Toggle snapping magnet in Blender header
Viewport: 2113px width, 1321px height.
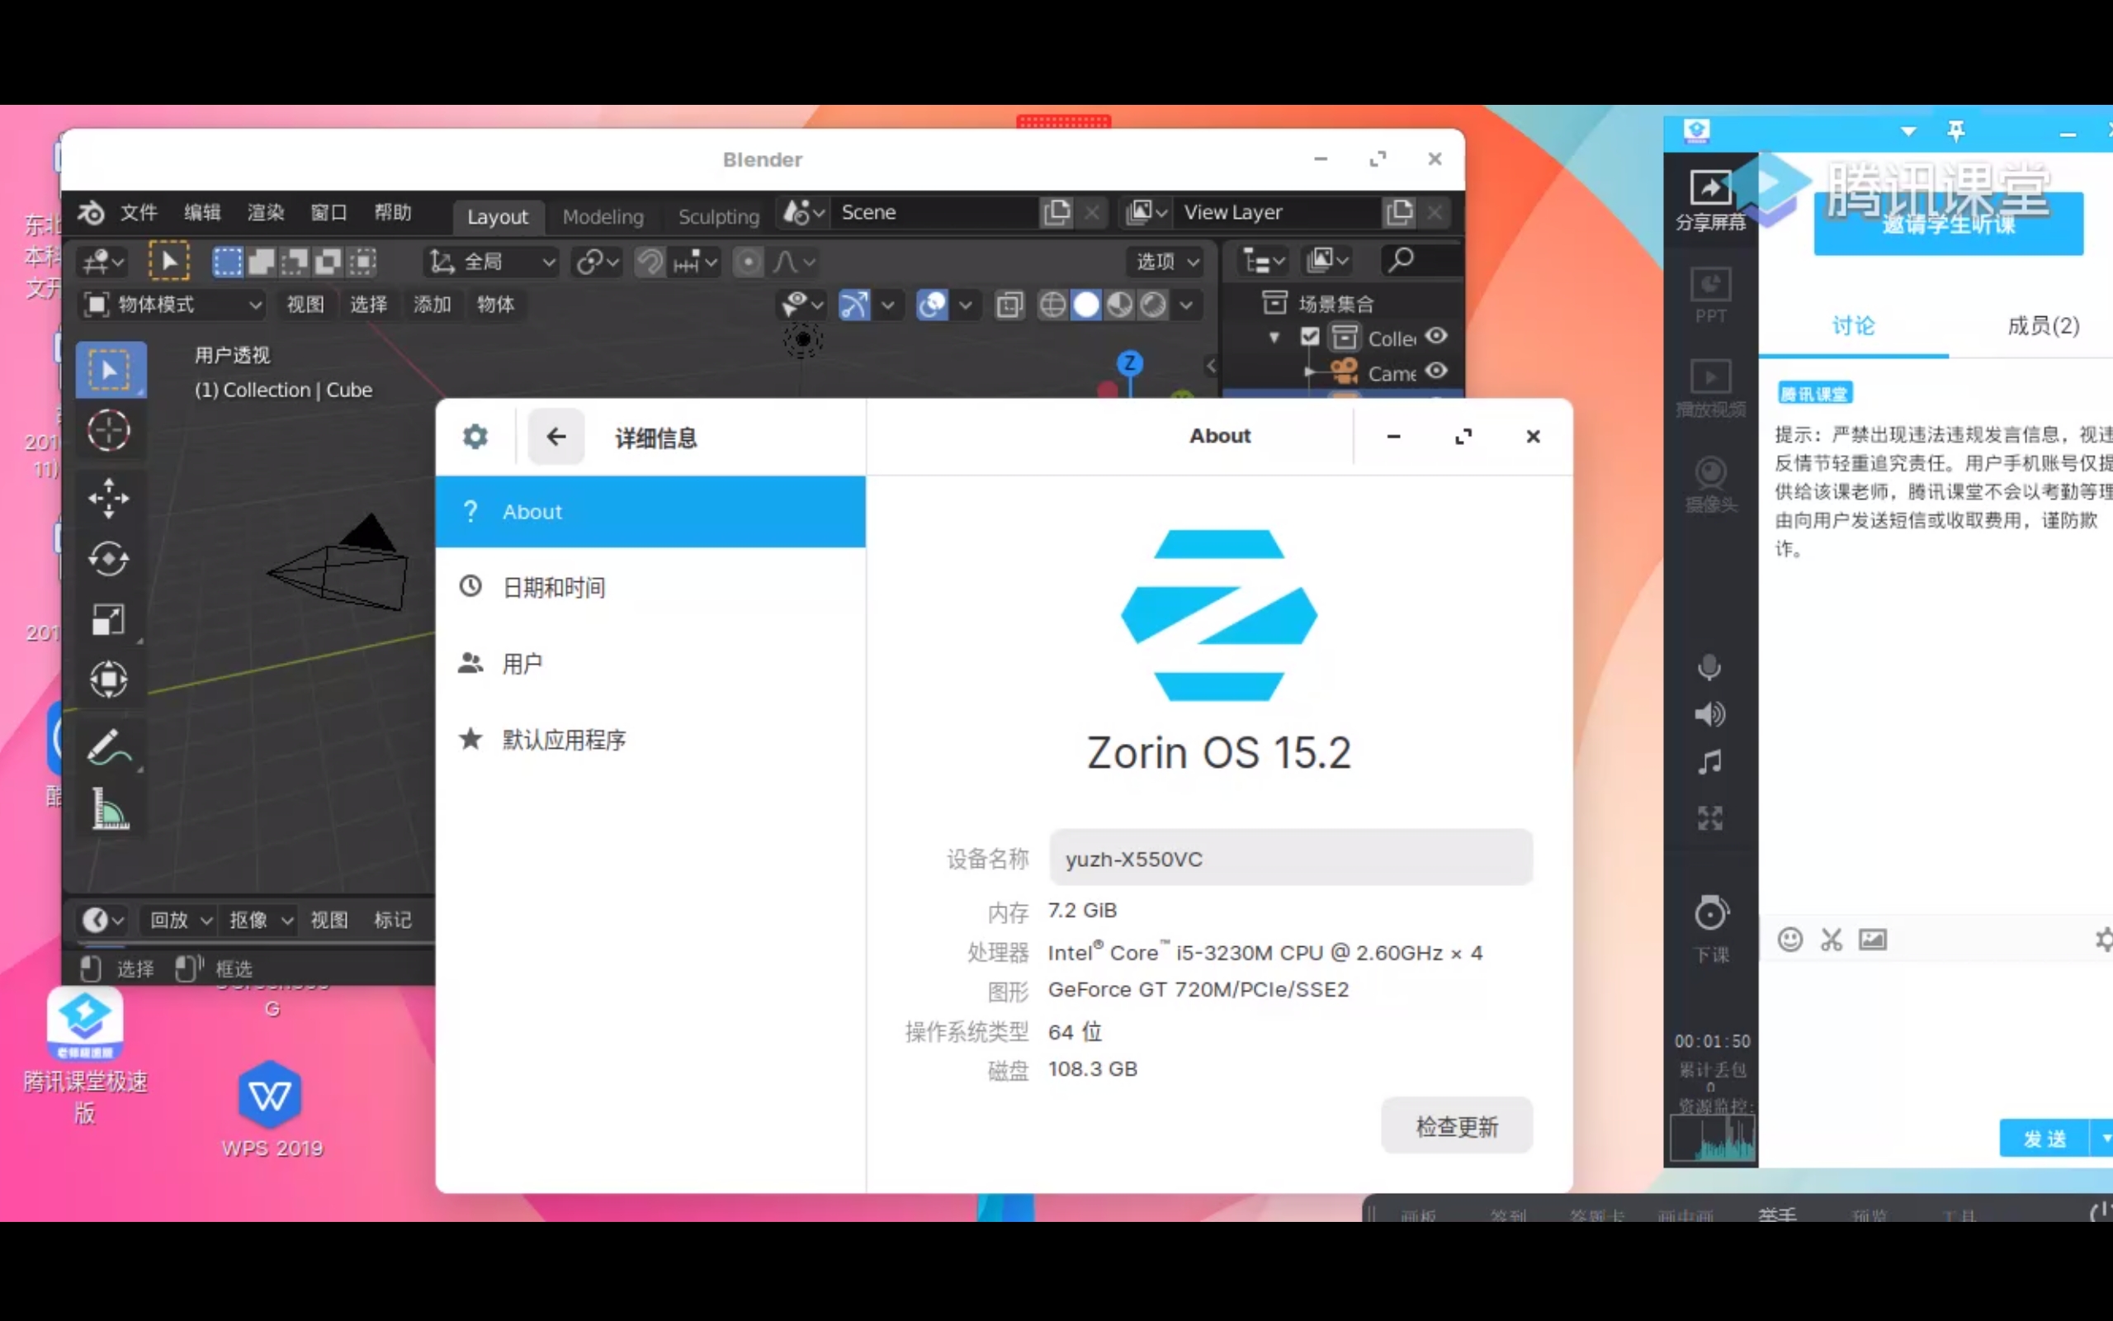pyautogui.click(x=650, y=261)
